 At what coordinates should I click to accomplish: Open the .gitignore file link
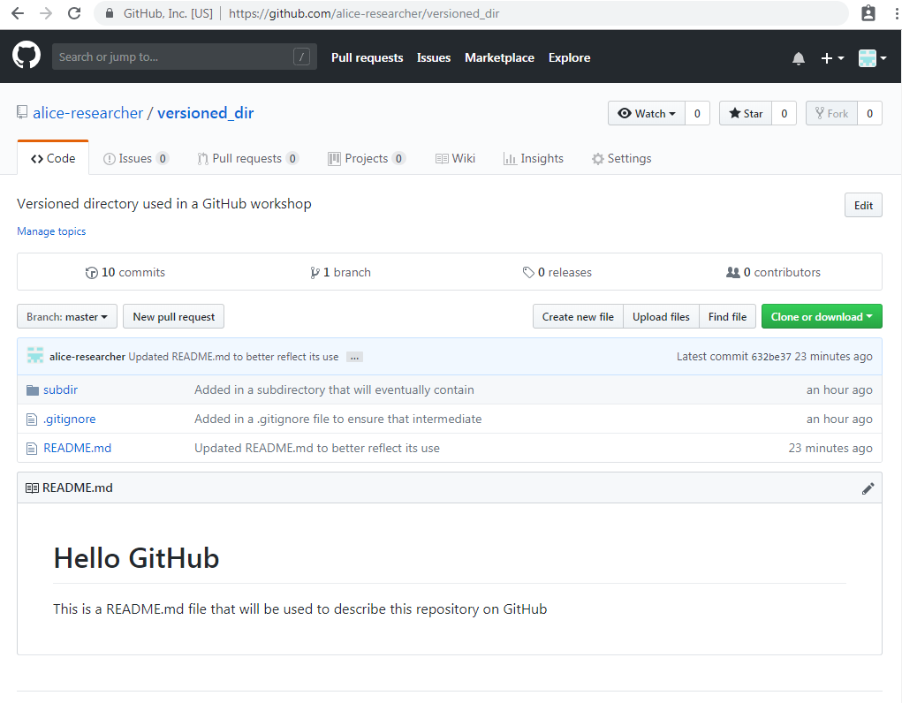[x=70, y=419]
